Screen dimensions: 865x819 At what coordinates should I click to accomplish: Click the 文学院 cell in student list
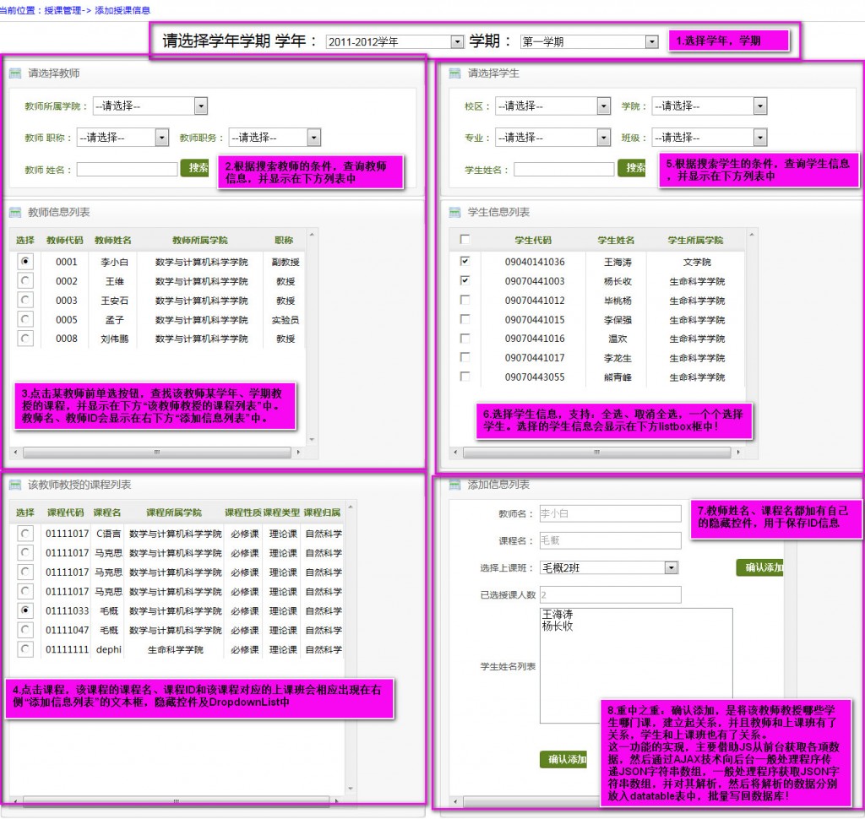pos(697,262)
